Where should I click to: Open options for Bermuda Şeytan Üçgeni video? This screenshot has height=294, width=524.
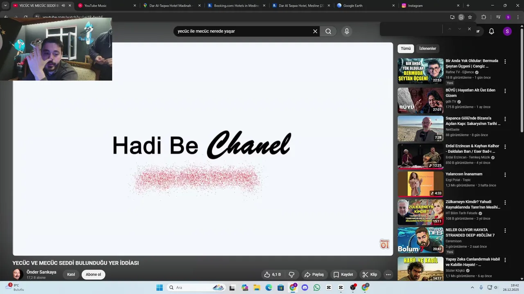505,62
